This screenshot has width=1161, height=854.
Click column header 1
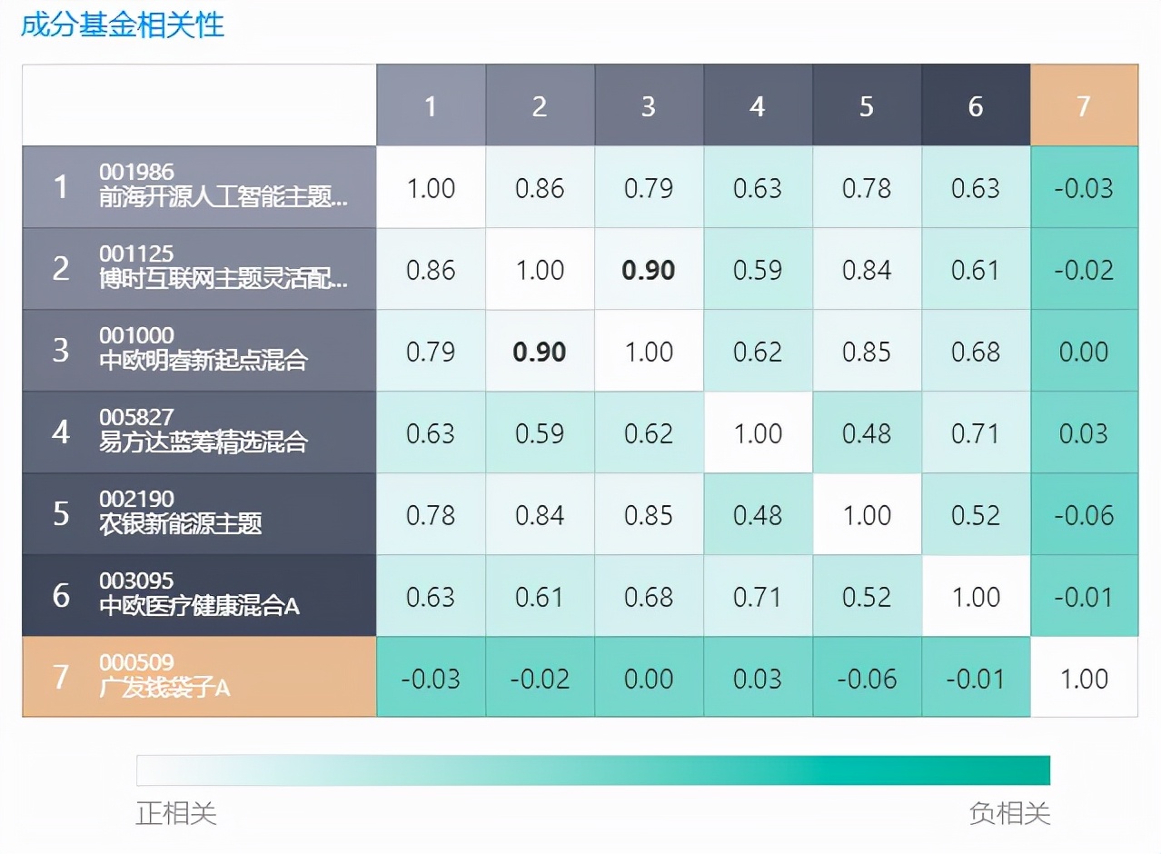click(431, 105)
